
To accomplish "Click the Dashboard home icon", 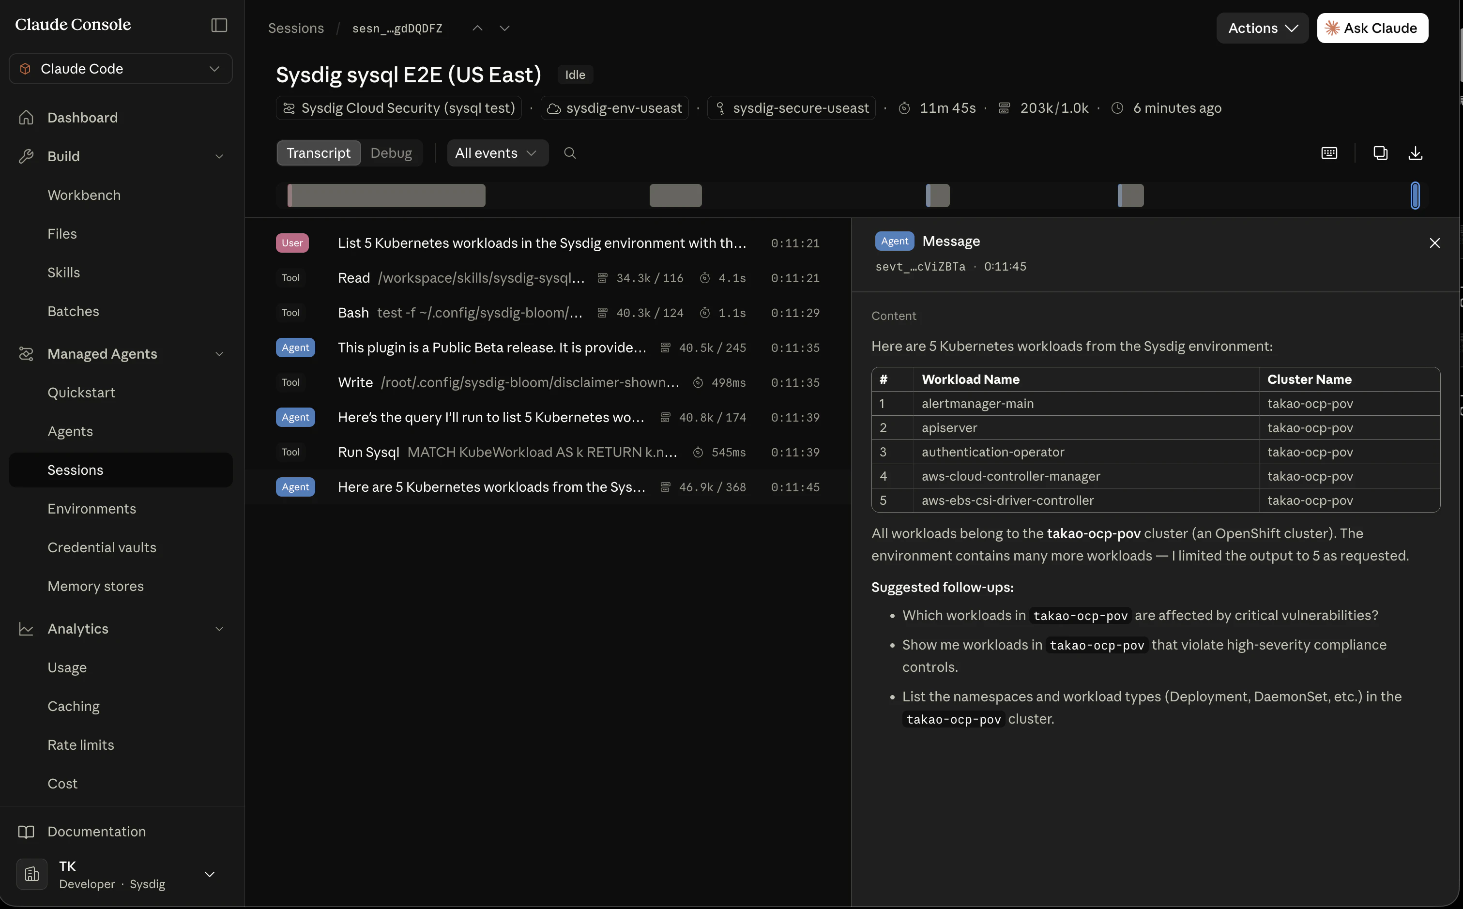I will click(26, 117).
